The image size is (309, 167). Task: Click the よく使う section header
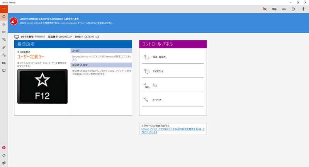101,51
